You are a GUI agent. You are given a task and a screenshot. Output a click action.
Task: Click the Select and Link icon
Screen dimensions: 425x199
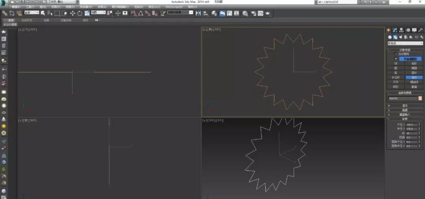click(5, 13)
